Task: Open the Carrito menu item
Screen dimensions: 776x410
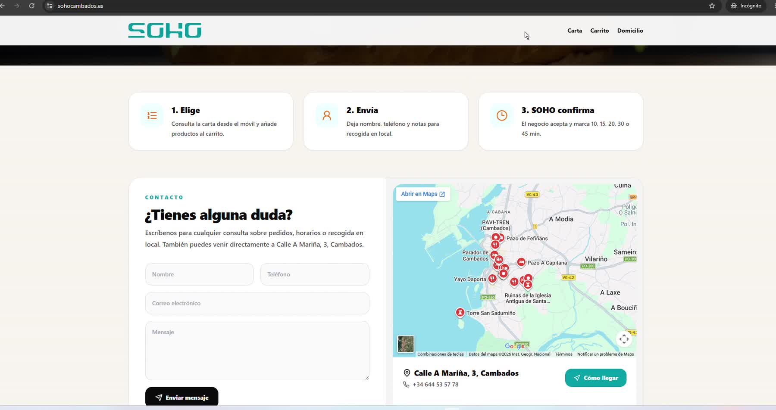Action: tap(600, 31)
